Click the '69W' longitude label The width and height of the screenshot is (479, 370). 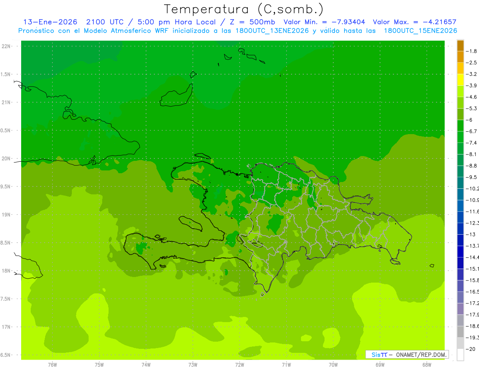point(380,365)
